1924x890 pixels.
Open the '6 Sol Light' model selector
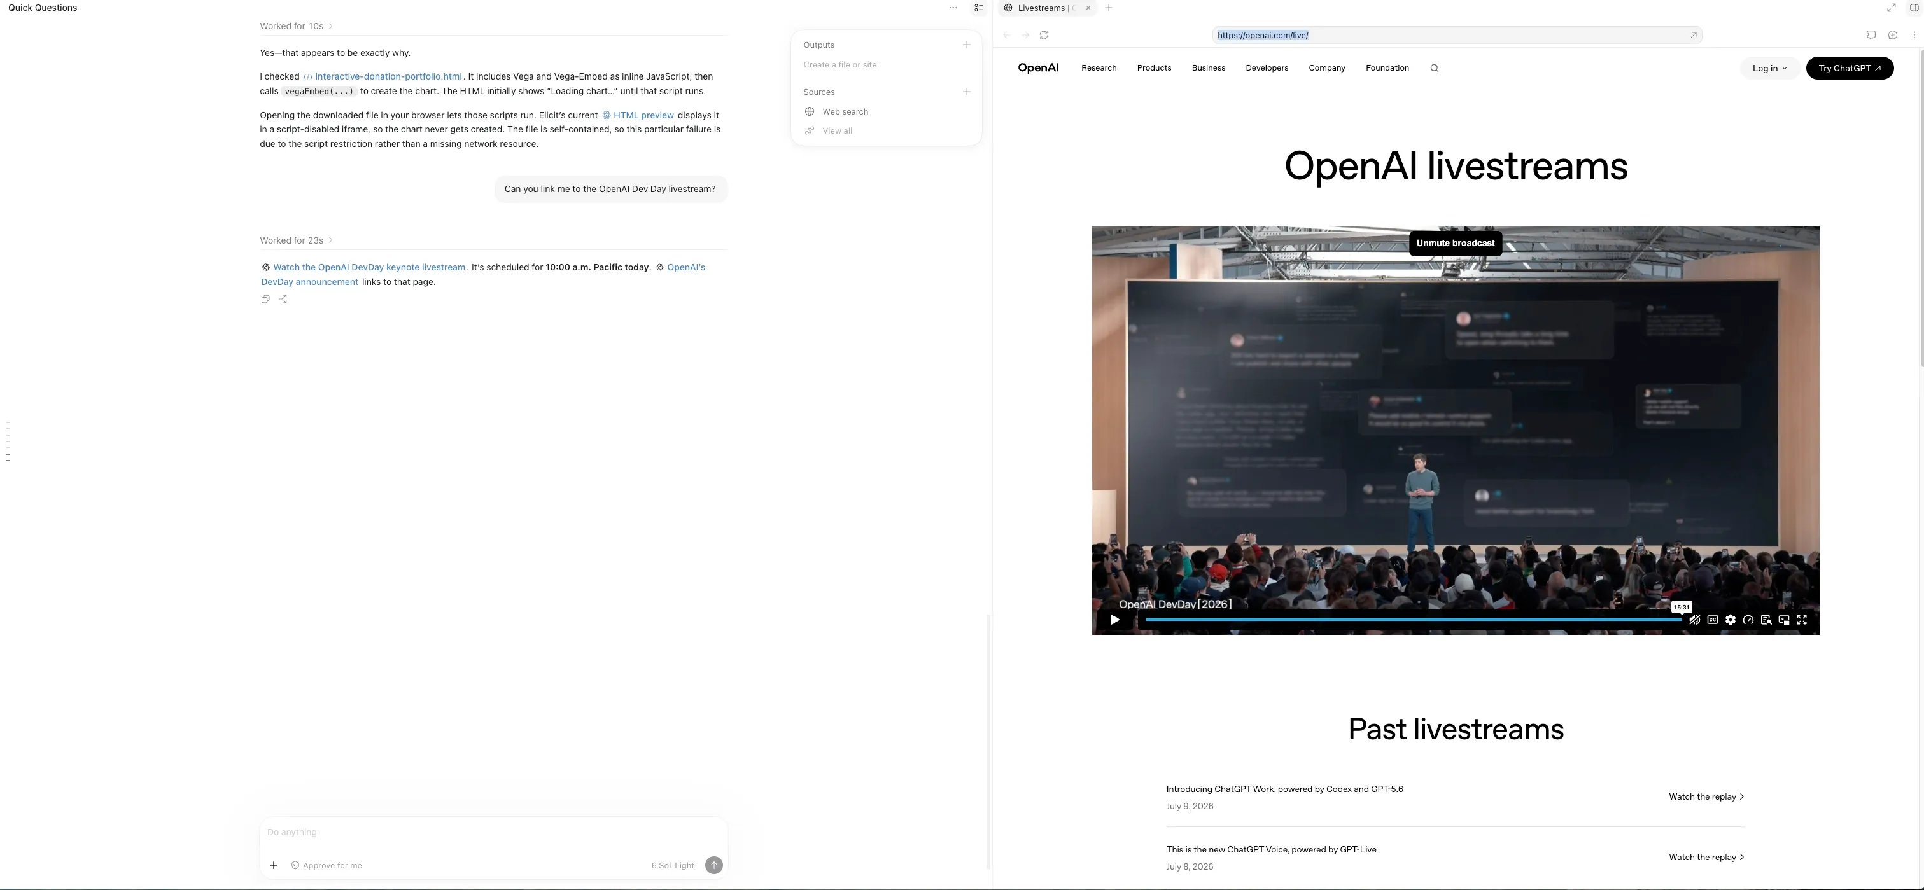[672, 865]
